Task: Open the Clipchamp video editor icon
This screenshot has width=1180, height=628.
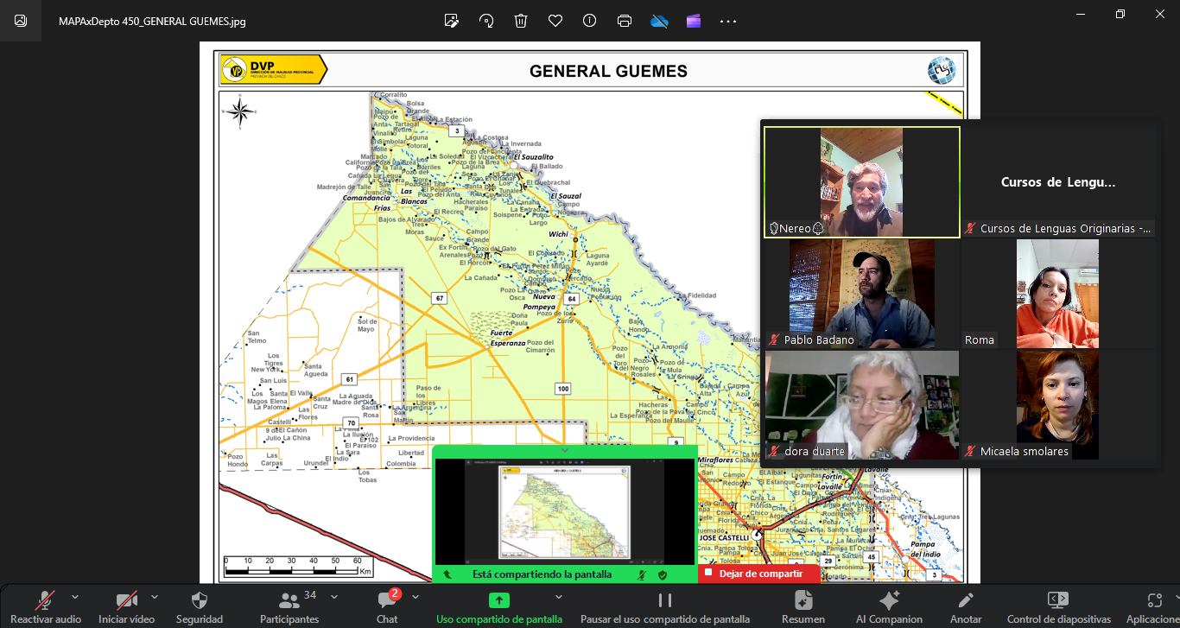Action: 694,21
